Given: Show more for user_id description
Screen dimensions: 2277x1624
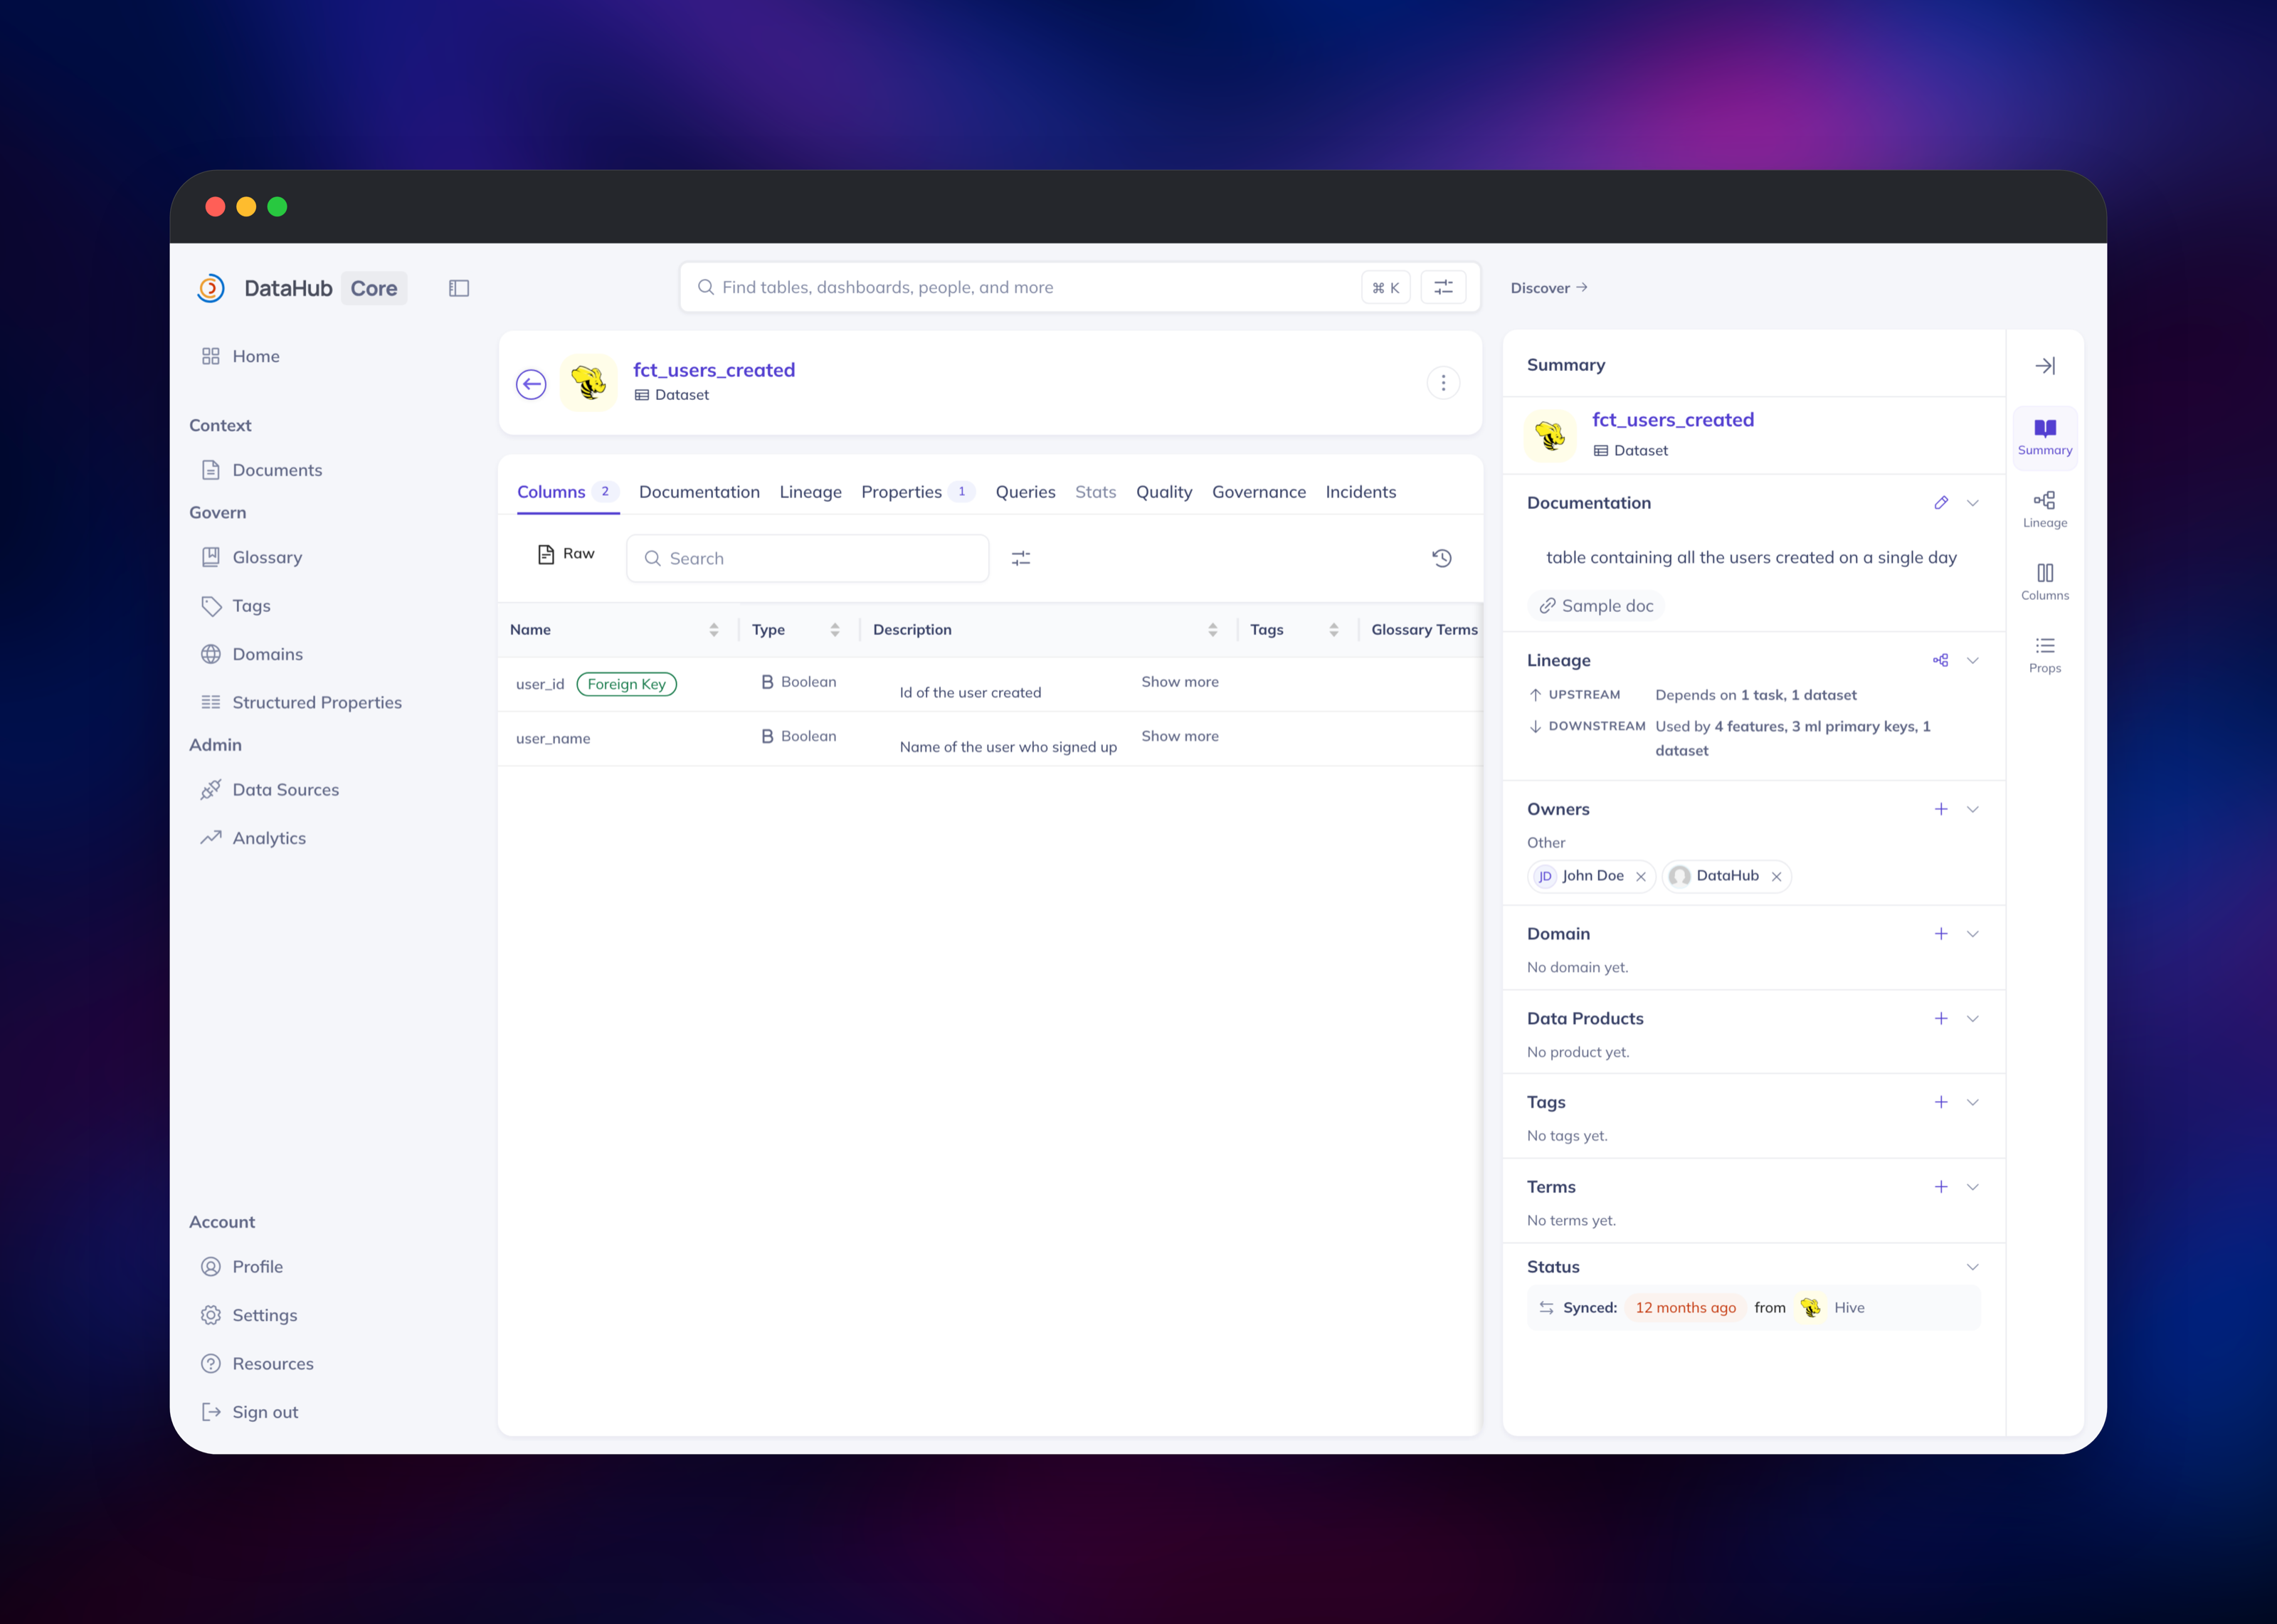Looking at the screenshot, I should pyautogui.click(x=1180, y=682).
